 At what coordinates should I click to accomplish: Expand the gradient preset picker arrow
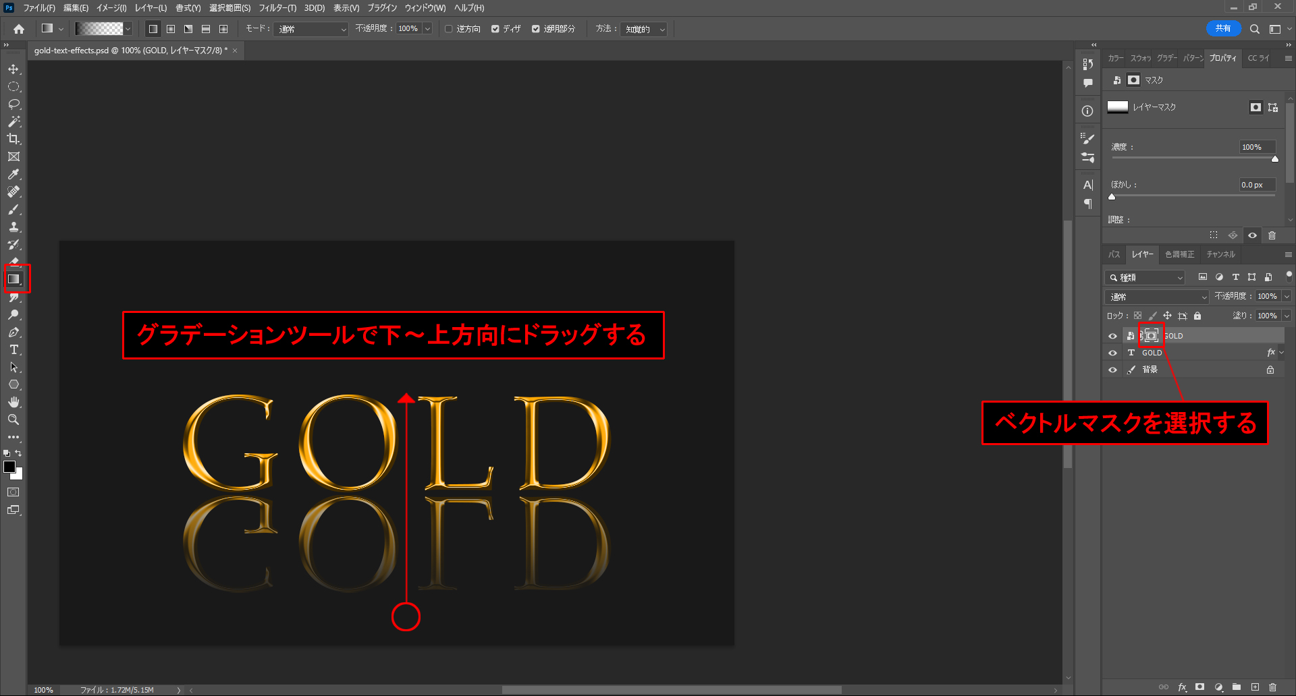128,29
